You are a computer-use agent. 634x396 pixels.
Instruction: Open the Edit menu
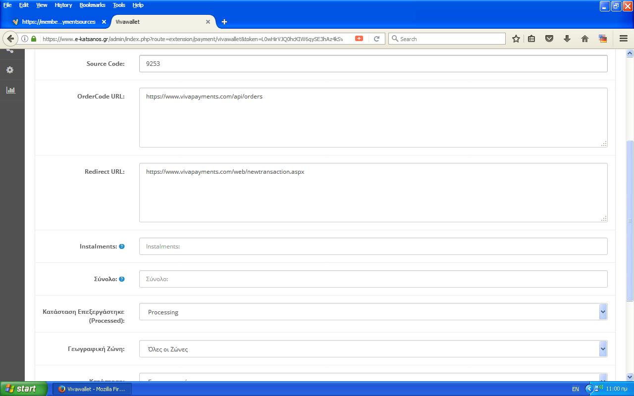[24, 5]
